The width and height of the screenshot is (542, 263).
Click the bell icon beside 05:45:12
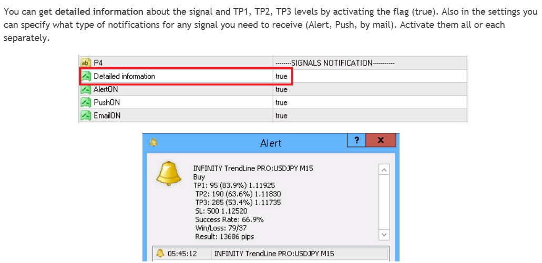[x=160, y=254]
